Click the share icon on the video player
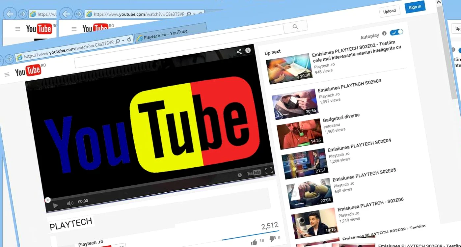This screenshot has height=247, width=461. pyautogui.click(x=239, y=51)
